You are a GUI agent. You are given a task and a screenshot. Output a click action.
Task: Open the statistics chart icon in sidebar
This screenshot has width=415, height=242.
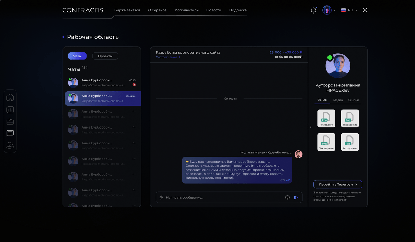(x=10, y=110)
